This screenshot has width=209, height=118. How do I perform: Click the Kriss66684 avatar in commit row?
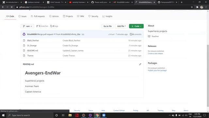[24, 34]
